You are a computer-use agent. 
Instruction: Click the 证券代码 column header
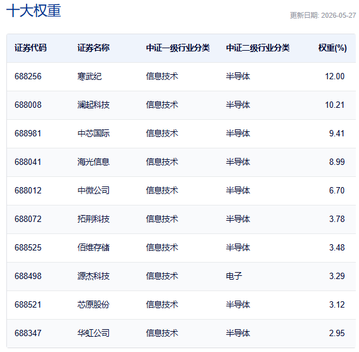[30, 48]
